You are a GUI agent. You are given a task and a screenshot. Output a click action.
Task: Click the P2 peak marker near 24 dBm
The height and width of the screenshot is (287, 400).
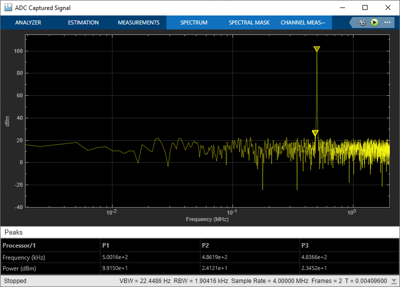pyautogui.click(x=315, y=133)
